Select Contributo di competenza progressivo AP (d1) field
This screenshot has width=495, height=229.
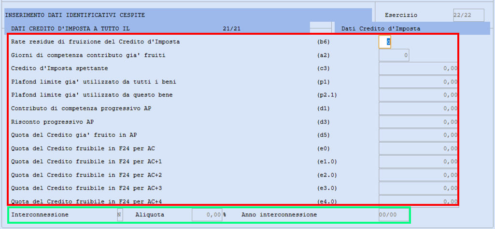418,108
